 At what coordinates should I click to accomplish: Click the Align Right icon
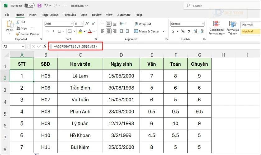[115, 31]
